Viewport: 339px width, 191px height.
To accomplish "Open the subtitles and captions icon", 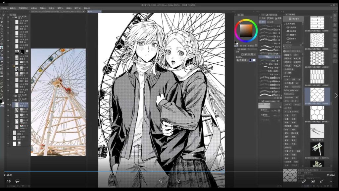I will 18,181.
